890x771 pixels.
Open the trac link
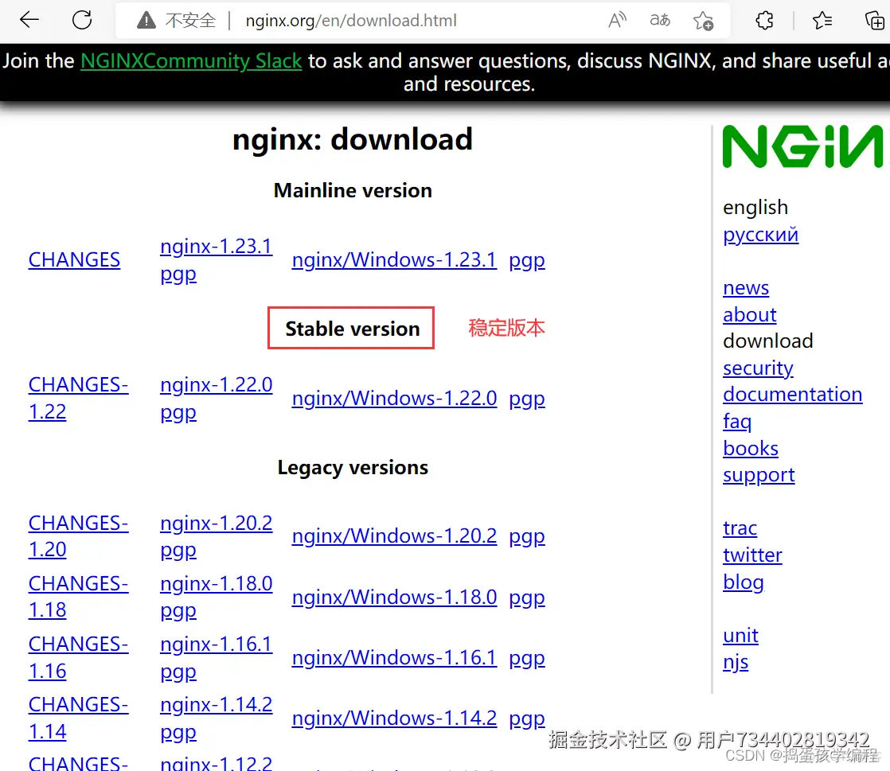tap(740, 528)
